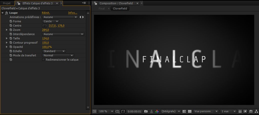The height and width of the screenshot is (115, 259).
Task: Open the Forme Cercle dropdown
Action: pyautogui.click(x=51, y=21)
